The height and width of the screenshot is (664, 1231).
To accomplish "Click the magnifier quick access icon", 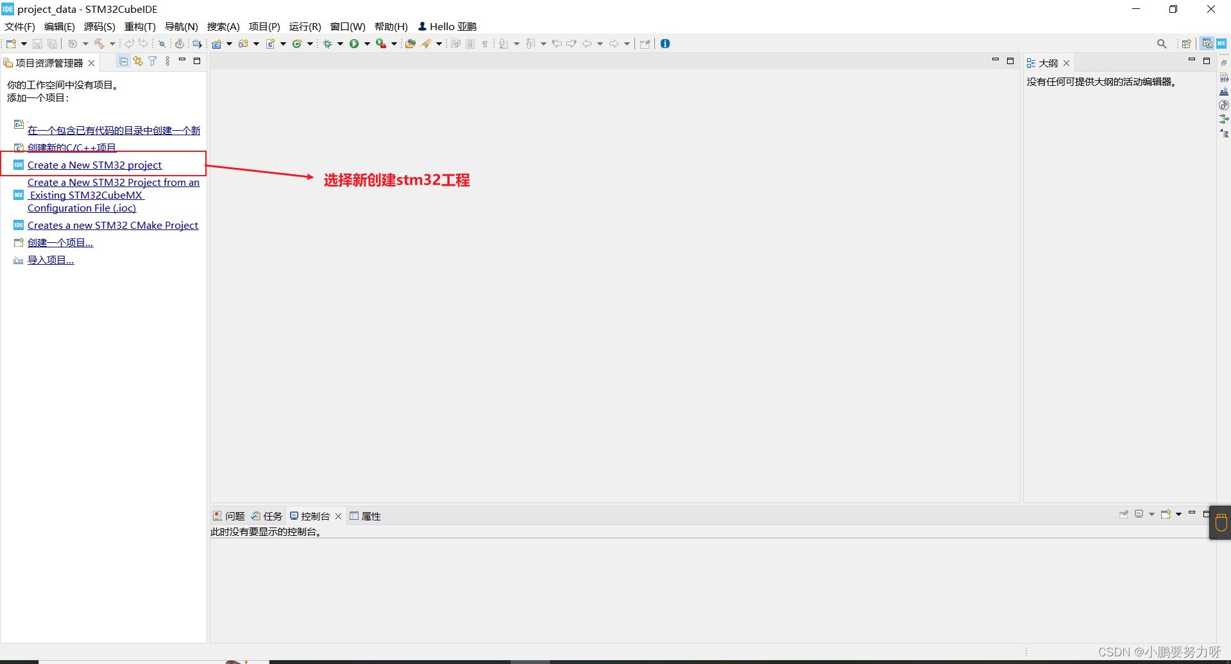I will point(1162,44).
